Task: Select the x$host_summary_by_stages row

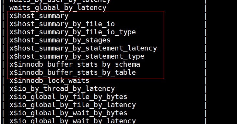Action: (60, 40)
